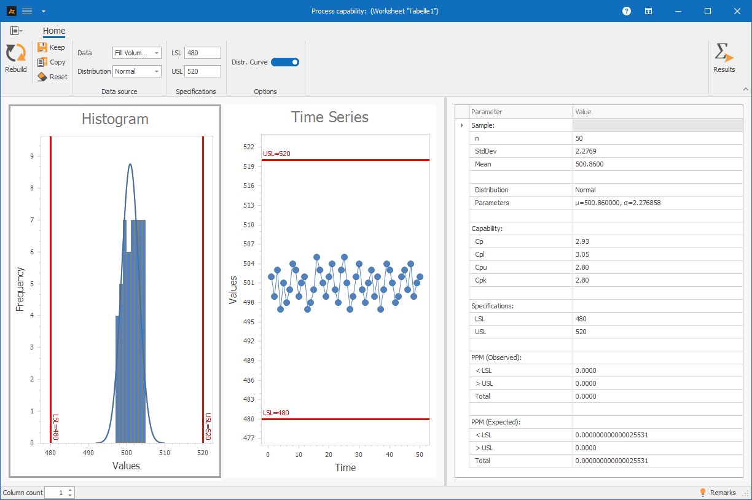752x500 pixels.
Task: Click the Remarks lightbulb icon
Action: point(703,493)
